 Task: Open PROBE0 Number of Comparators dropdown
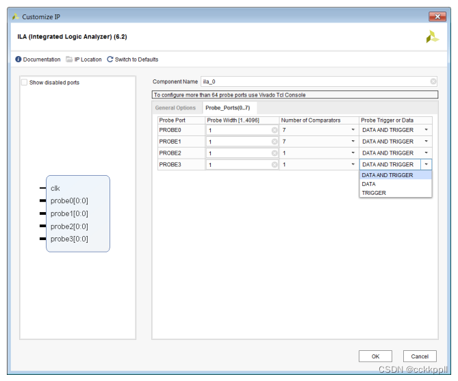353,130
